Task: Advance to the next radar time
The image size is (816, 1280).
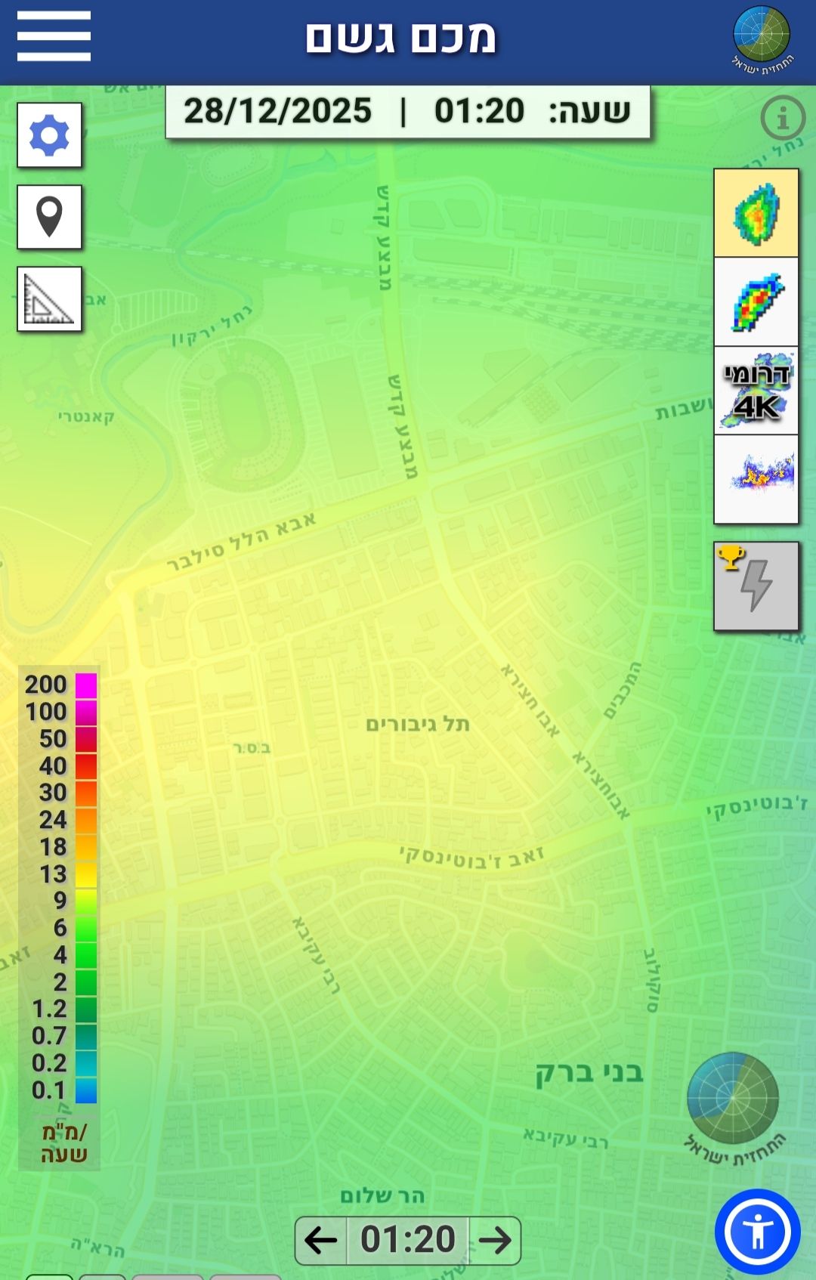Action: 495,1240
